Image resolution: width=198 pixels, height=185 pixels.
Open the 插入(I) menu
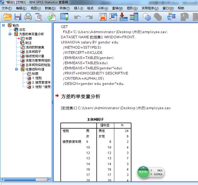[79, 8]
